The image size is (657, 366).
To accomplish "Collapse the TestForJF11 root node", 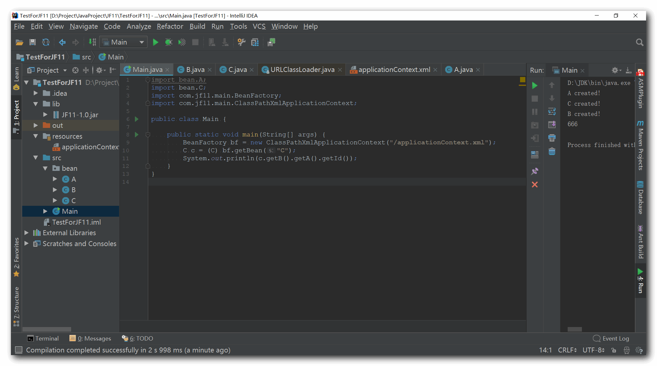I will [26, 82].
